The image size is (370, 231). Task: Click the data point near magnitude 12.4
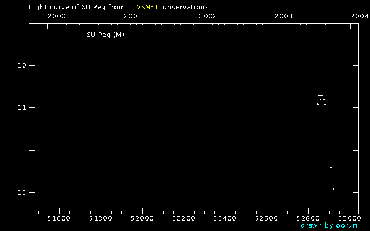tap(331, 167)
